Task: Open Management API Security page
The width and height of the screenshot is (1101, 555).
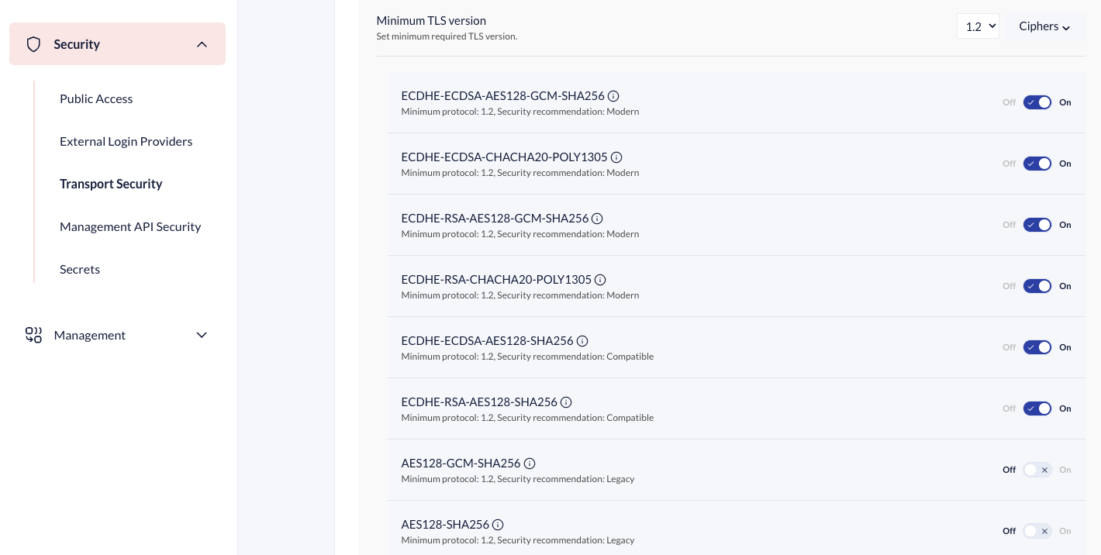Action: [x=130, y=226]
